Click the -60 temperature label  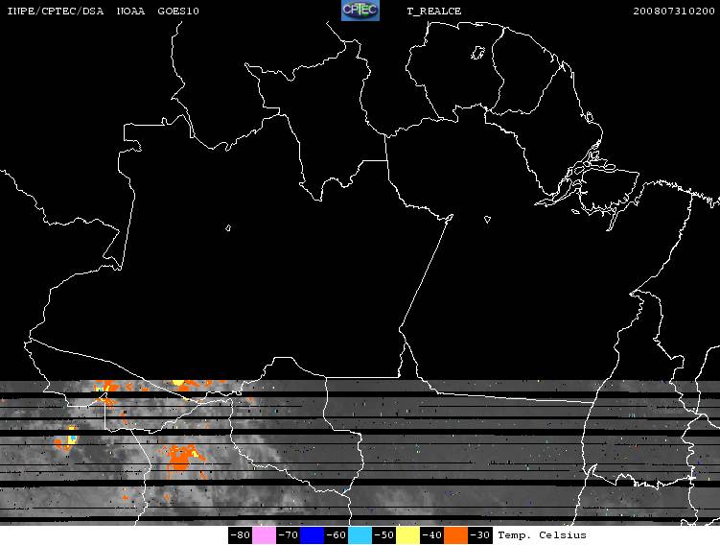[337, 535]
